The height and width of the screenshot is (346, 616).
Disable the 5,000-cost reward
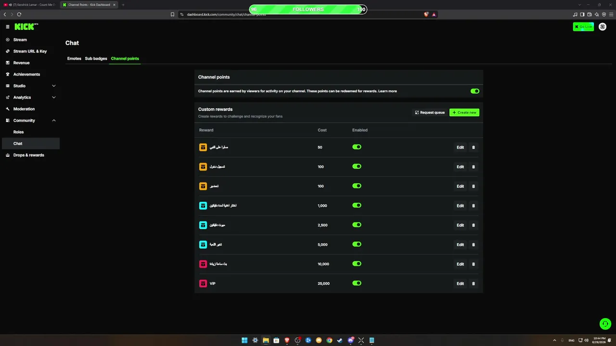pyautogui.click(x=357, y=244)
